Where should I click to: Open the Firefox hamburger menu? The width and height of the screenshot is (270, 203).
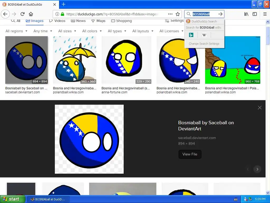point(265,14)
